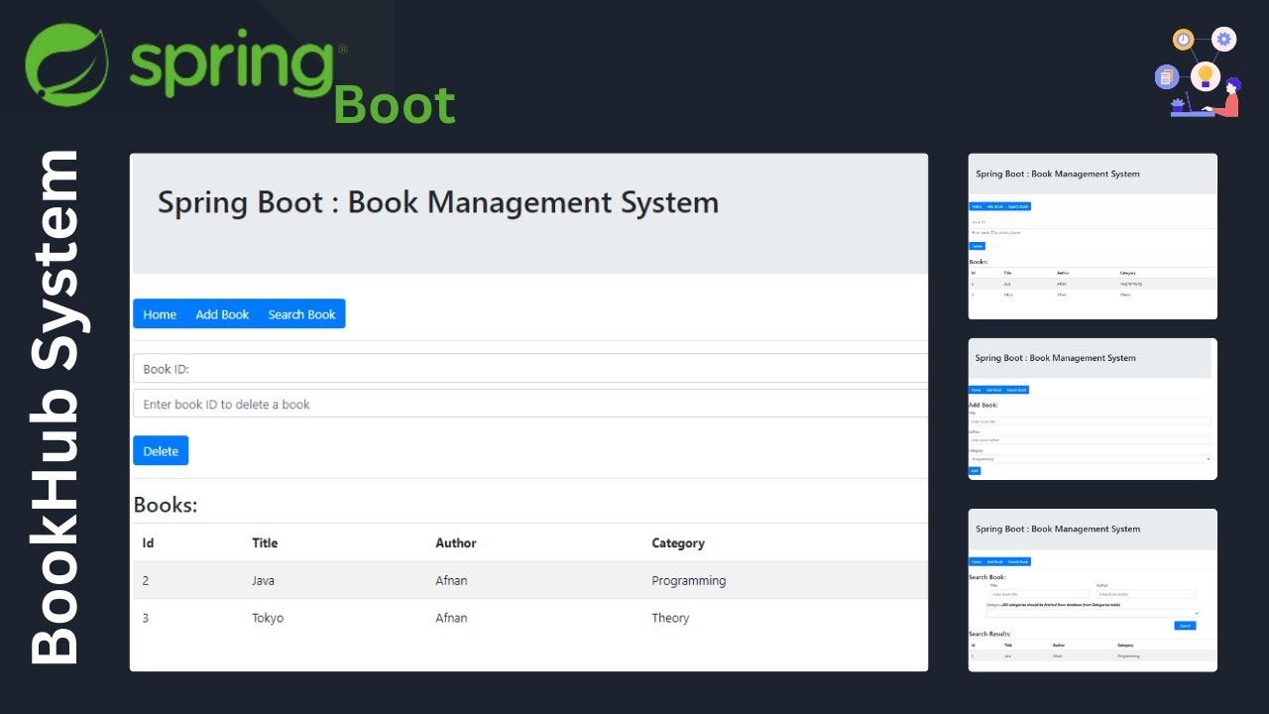Click the green Spring leaf logo
The image size is (1269, 714).
(x=66, y=65)
